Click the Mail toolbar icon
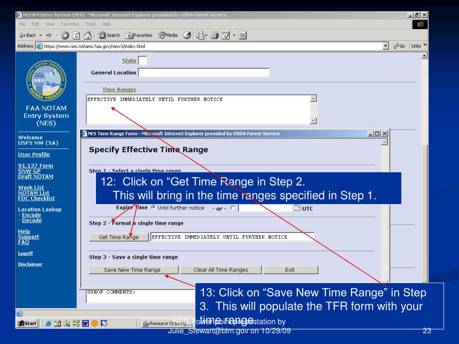Viewport: 459px width, 344px height. (x=200, y=35)
